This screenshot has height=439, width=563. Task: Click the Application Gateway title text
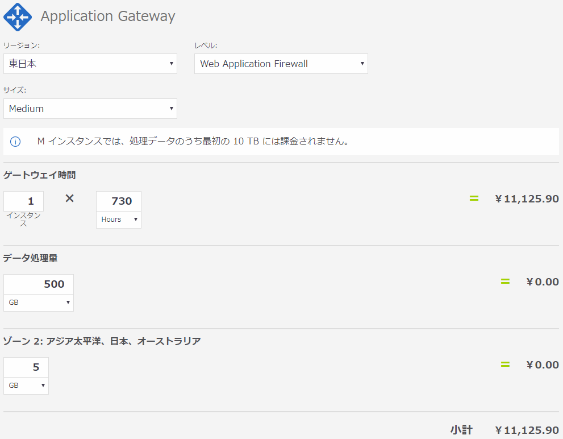point(108,16)
